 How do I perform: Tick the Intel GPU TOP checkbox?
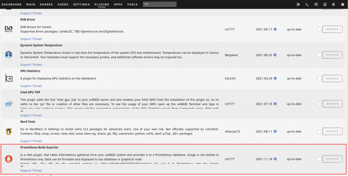319,104
